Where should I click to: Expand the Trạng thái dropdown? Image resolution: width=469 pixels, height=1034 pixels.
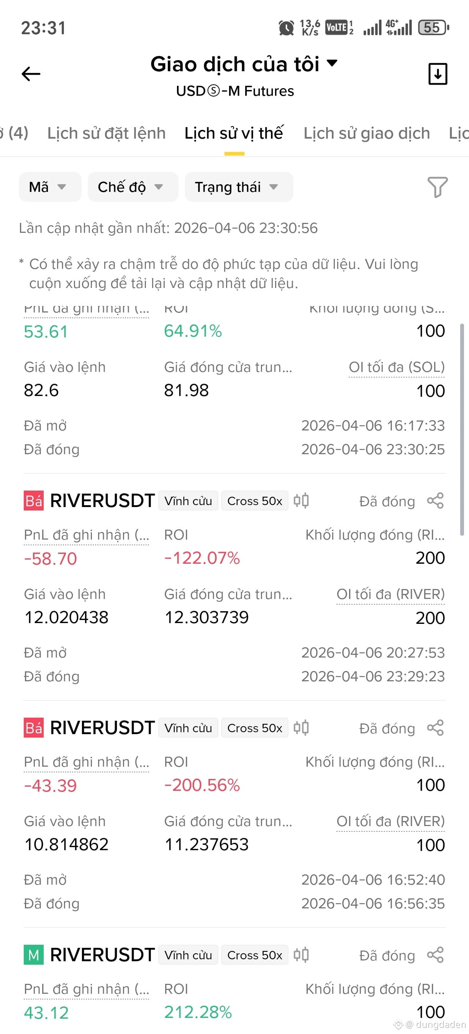[239, 187]
